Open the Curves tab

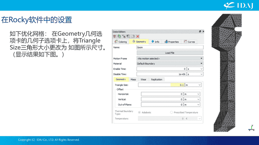[x=189, y=42]
